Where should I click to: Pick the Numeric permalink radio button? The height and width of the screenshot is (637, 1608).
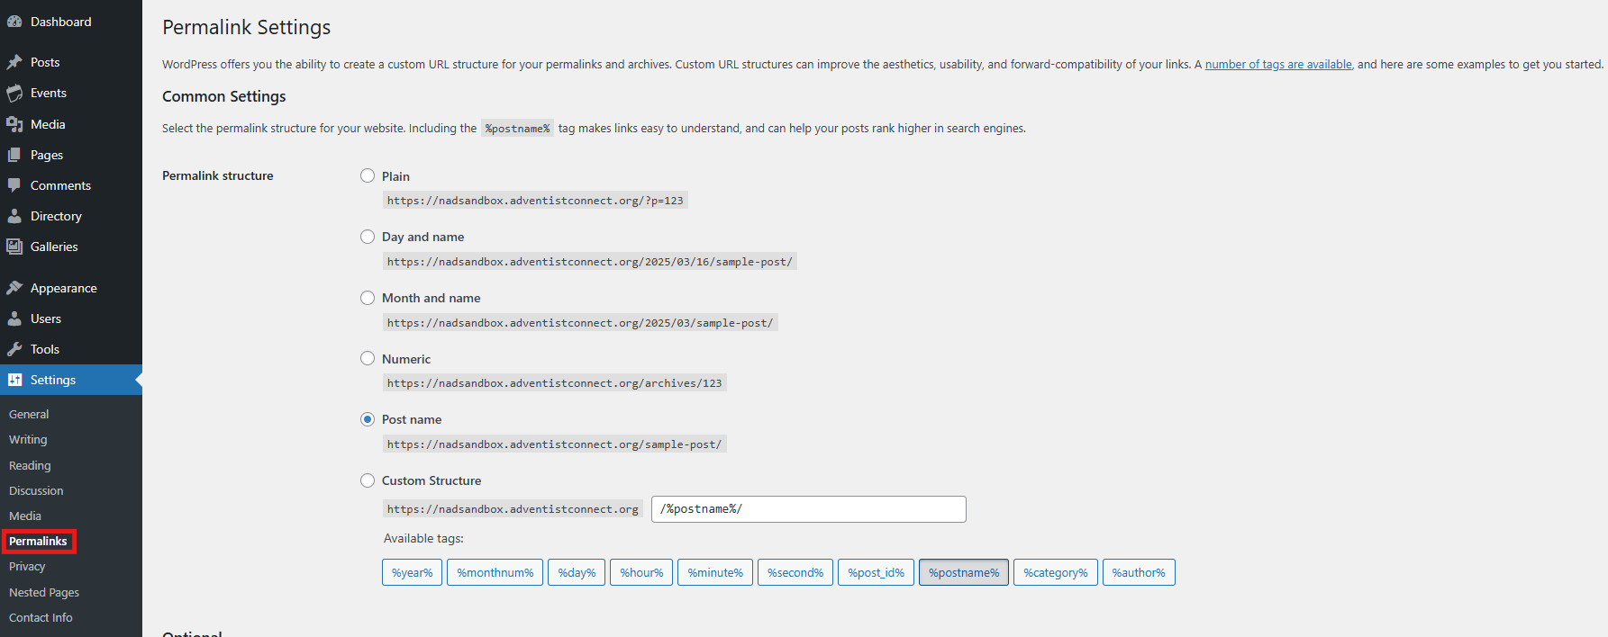tap(368, 358)
